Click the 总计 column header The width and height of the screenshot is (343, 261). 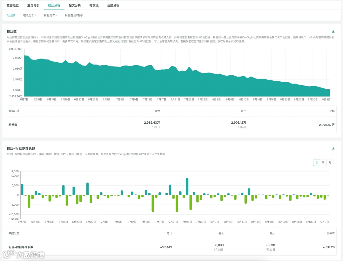[x=169, y=233]
